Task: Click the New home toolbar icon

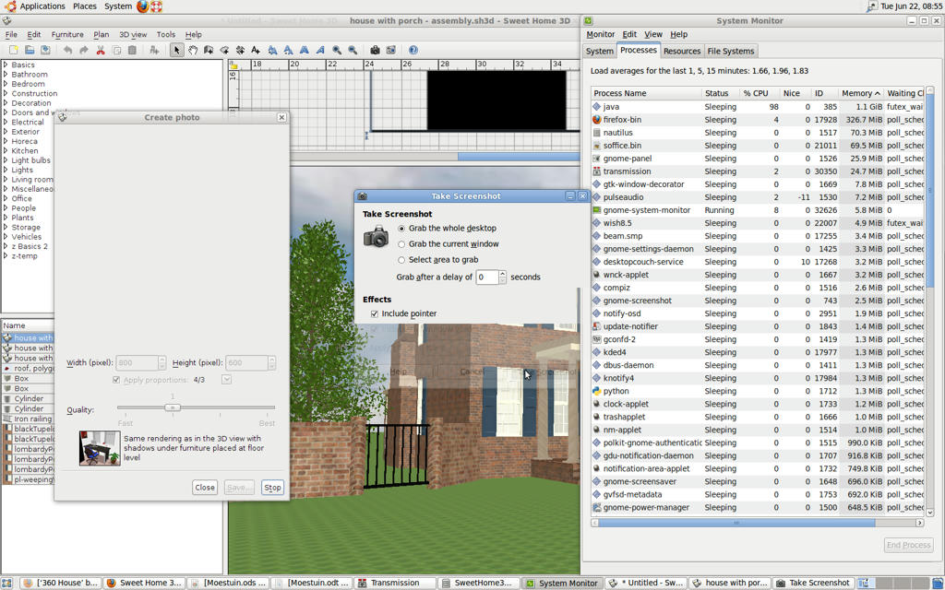Action: pyautogui.click(x=13, y=50)
